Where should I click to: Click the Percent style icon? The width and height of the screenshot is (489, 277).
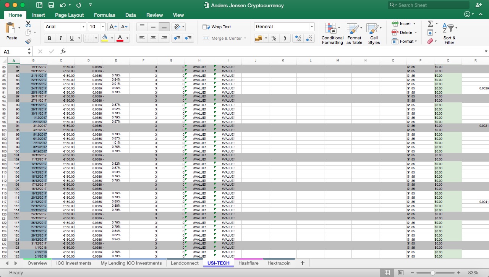274,38
